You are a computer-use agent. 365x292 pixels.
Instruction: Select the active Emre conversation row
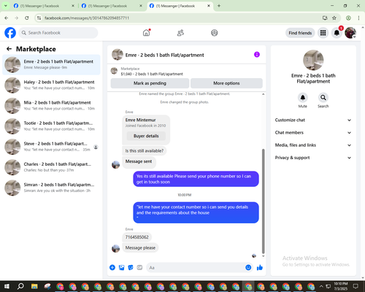tap(51, 65)
